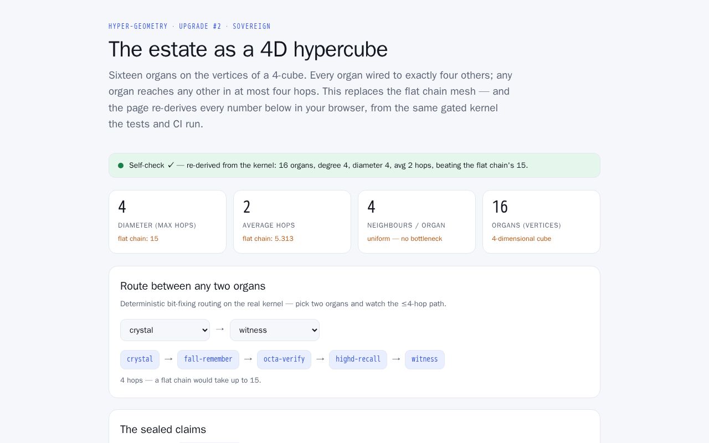
Task: Click the '4 hops — a flat chain' summary line
Action: (x=191, y=380)
